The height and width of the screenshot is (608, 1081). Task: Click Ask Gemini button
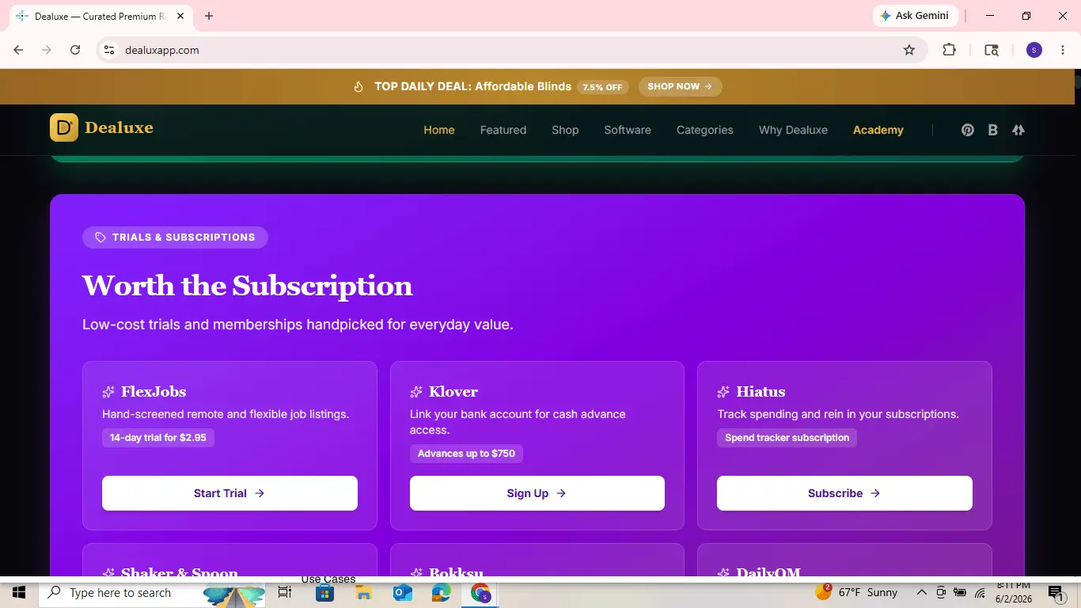click(916, 16)
